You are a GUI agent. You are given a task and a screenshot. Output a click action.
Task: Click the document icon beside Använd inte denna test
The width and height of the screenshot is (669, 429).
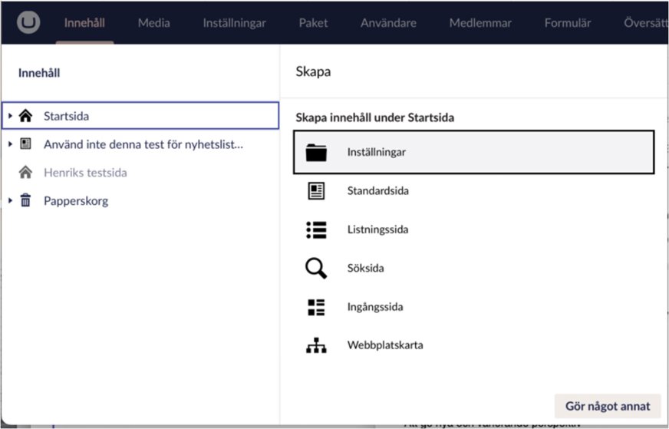click(25, 144)
